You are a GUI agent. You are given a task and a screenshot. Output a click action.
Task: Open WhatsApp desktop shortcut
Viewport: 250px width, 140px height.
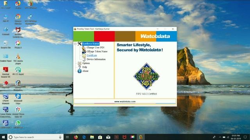[x=18, y=124]
